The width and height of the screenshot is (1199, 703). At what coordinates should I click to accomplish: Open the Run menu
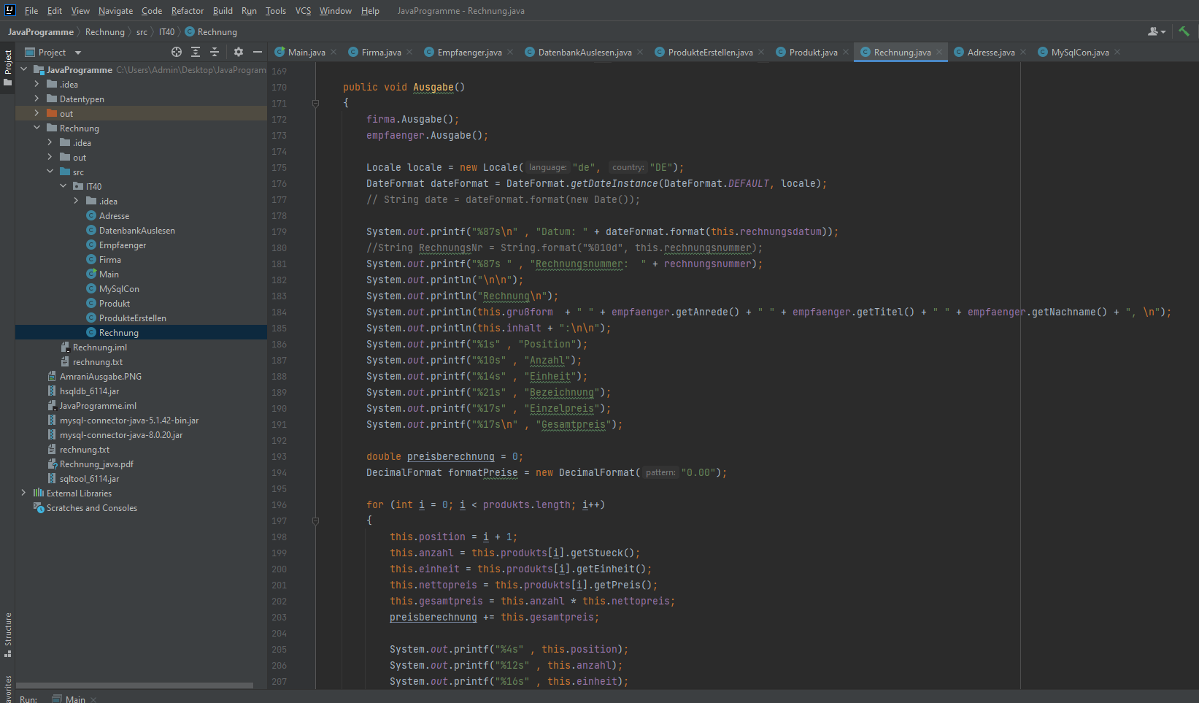pyautogui.click(x=249, y=11)
